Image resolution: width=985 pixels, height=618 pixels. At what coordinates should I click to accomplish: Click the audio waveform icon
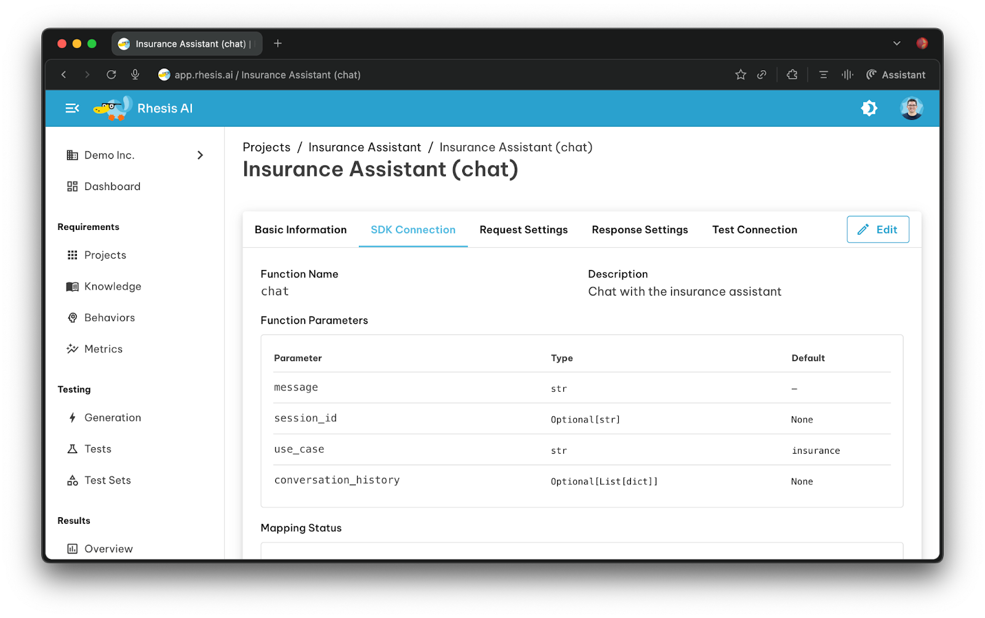click(847, 74)
